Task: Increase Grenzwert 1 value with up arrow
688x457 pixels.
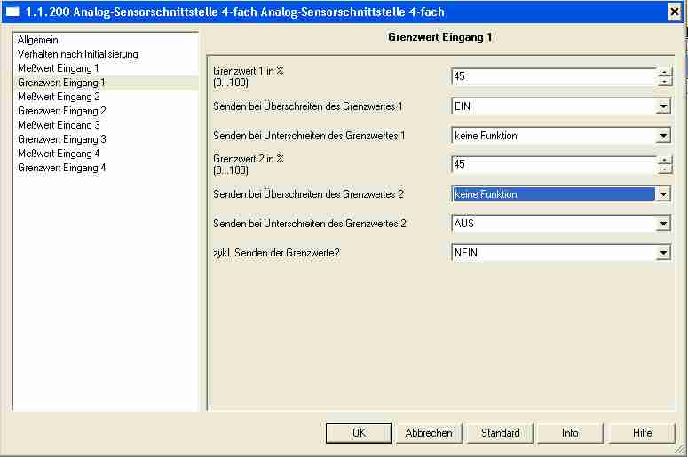Action: [663, 72]
